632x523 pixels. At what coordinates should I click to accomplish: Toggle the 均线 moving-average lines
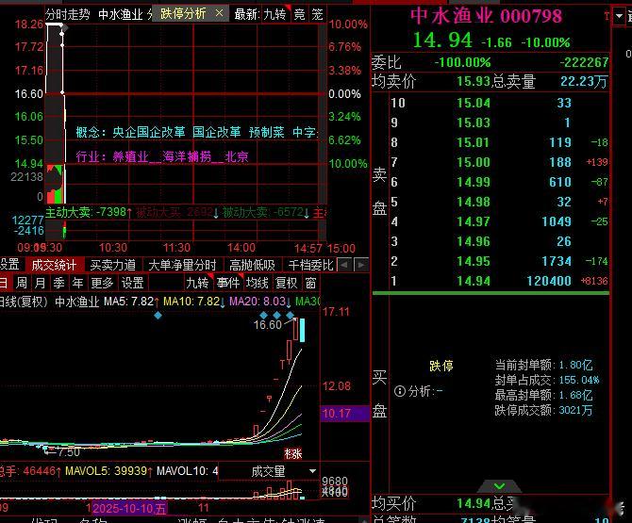(258, 283)
